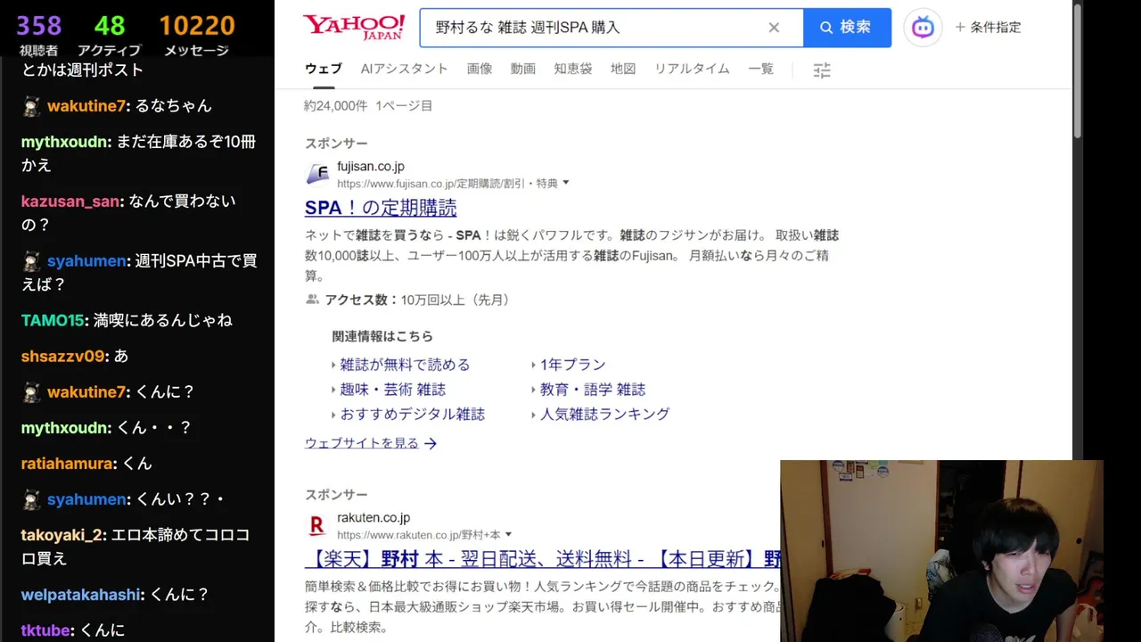Click chat username mythxoudn saying まだ在庫あるぞ

click(x=66, y=142)
